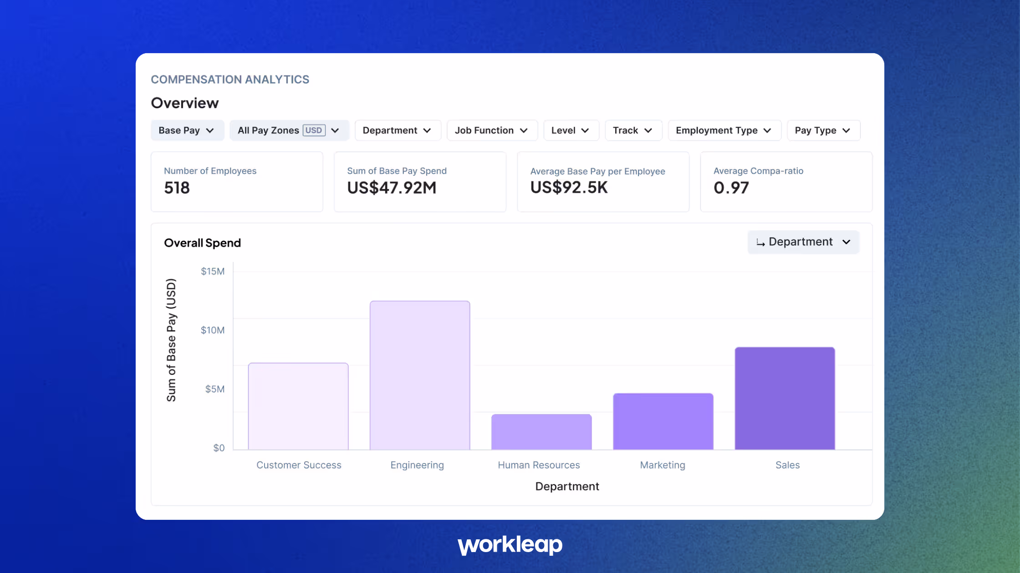This screenshot has height=573, width=1020.
Task: Click the group-by arrow icon in chart selector
Action: coord(760,242)
